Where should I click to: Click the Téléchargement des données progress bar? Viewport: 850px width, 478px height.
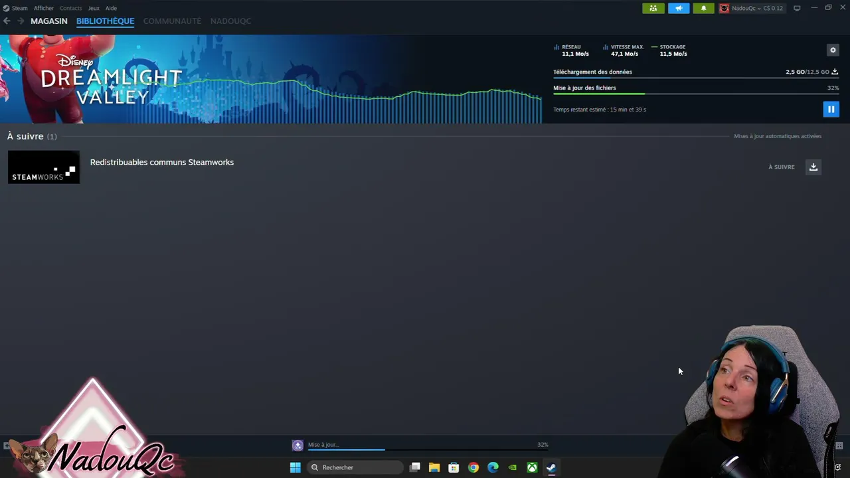click(696, 78)
